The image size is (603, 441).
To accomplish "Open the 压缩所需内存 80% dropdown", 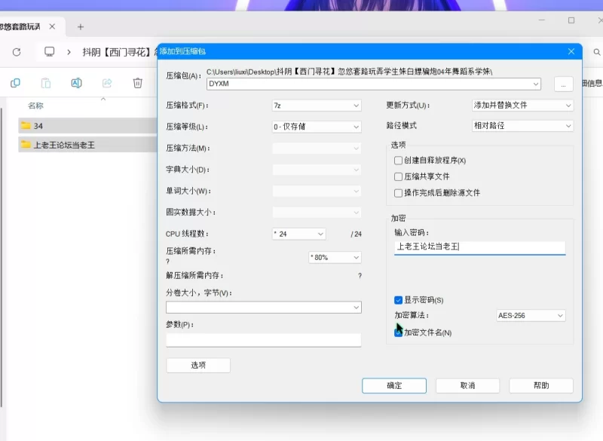I will tap(335, 257).
